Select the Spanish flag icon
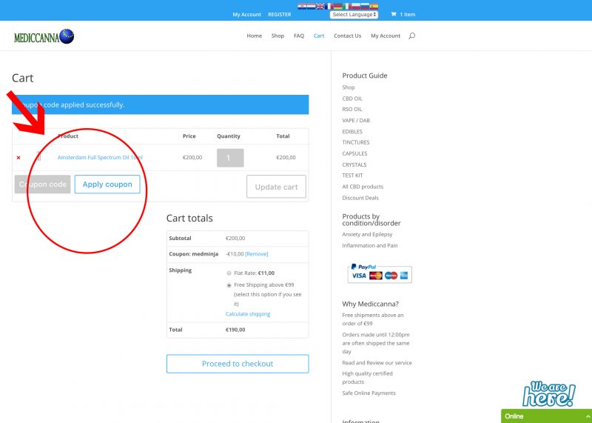592x423 pixels. click(374, 6)
